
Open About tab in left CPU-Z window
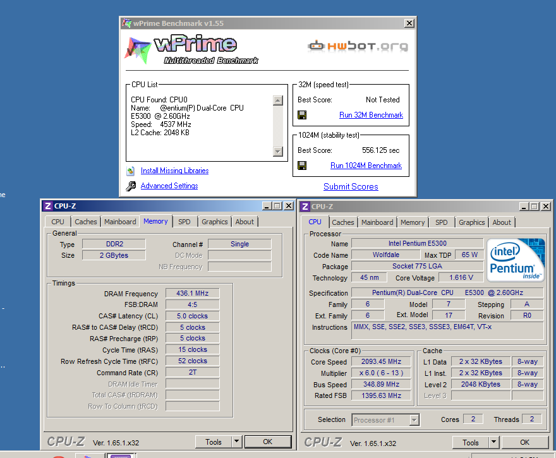coord(245,222)
